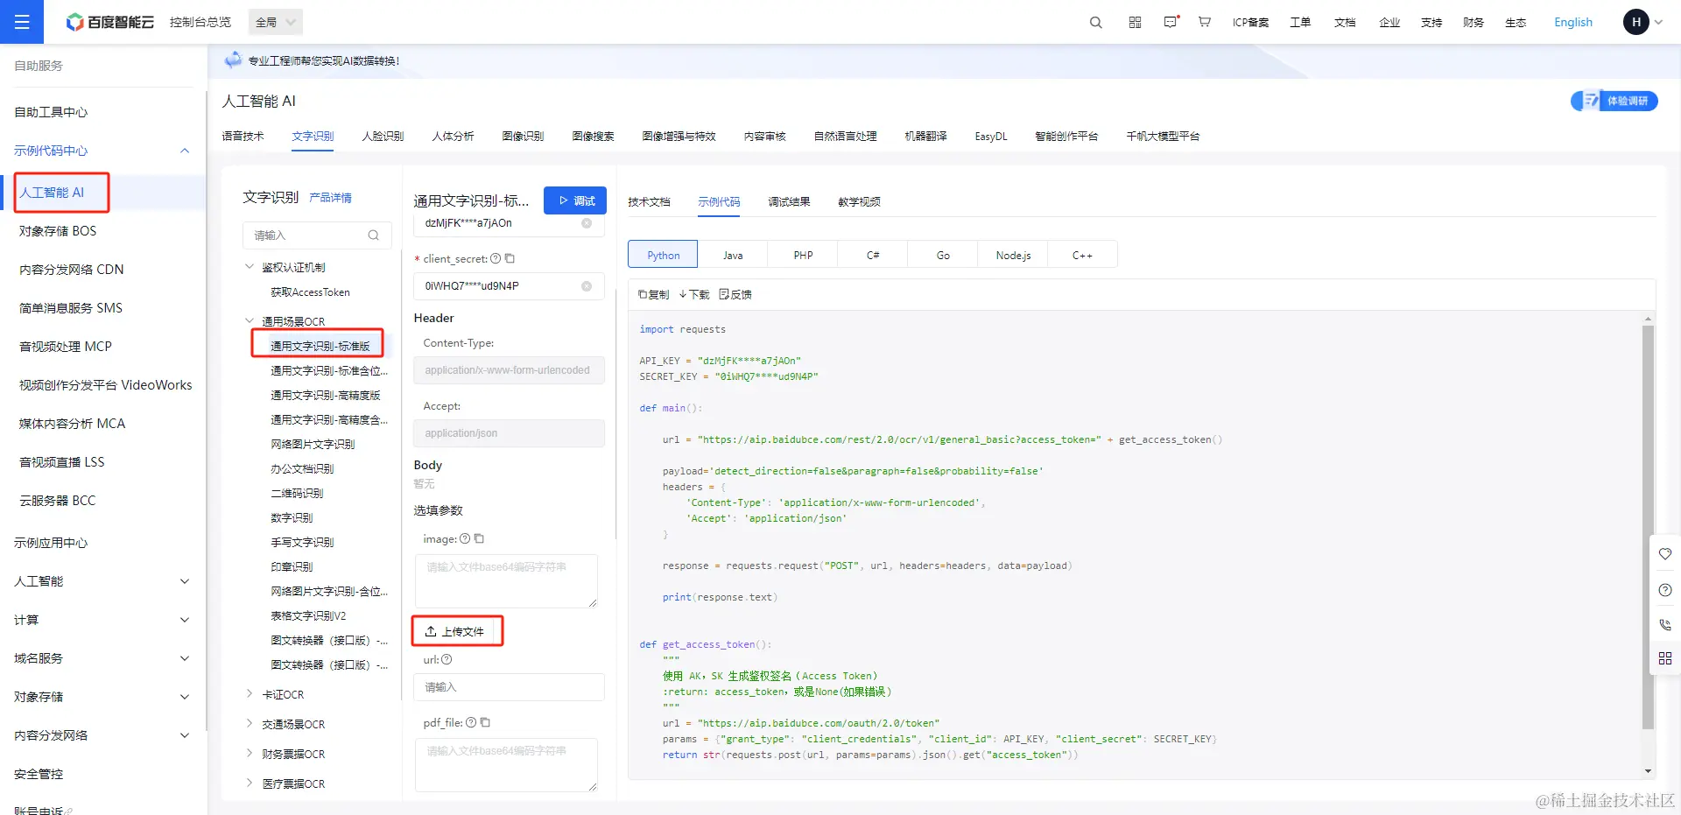Expand the 财务票据OCR tree node
This screenshot has height=815, width=1681.
click(250, 754)
